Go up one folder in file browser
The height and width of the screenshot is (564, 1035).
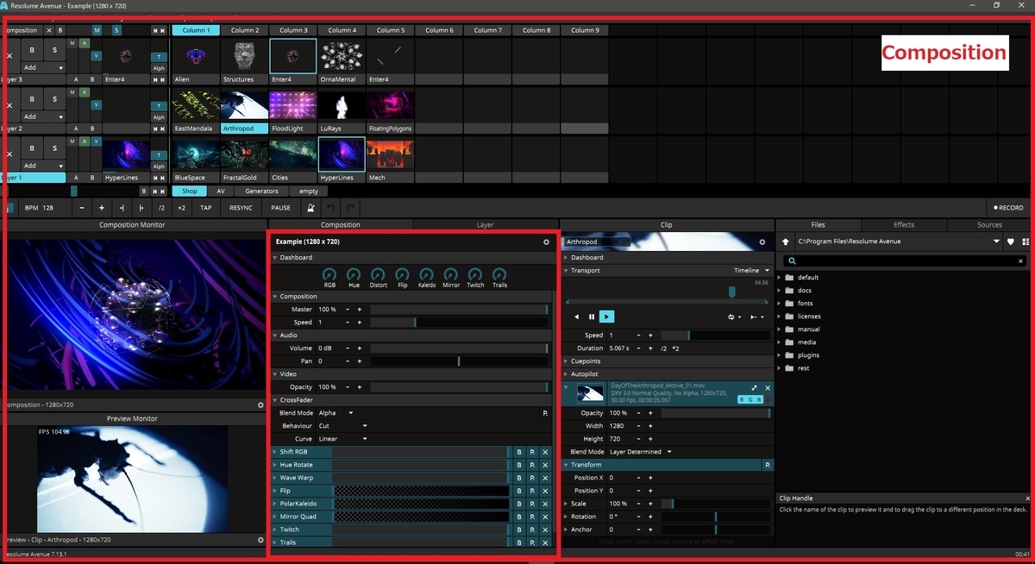[x=786, y=242]
